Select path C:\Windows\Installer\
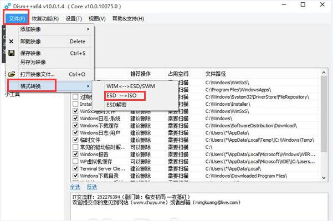This screenshot has height=221, width=333. point(228,104)
